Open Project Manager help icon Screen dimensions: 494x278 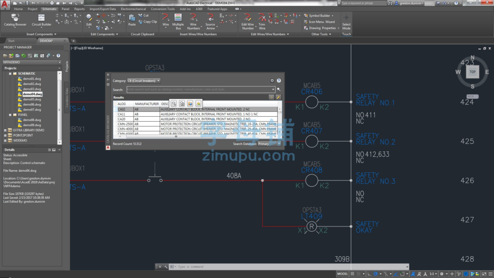[58, 56]
